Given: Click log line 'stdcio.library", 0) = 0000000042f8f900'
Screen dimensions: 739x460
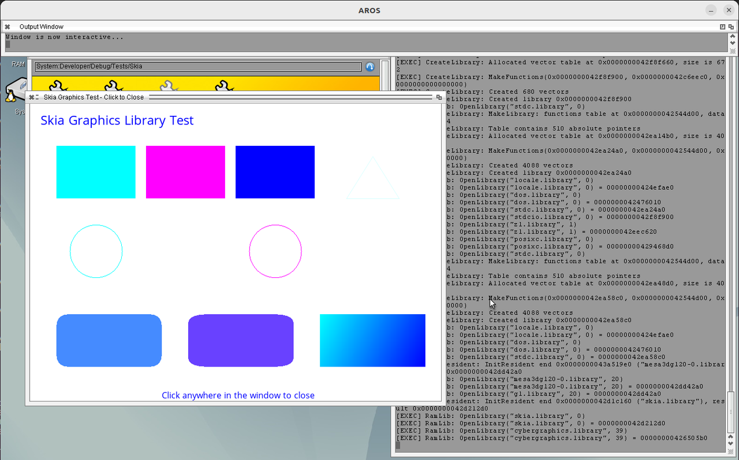Looking at the screenshot, I should [x=560, y=217].
